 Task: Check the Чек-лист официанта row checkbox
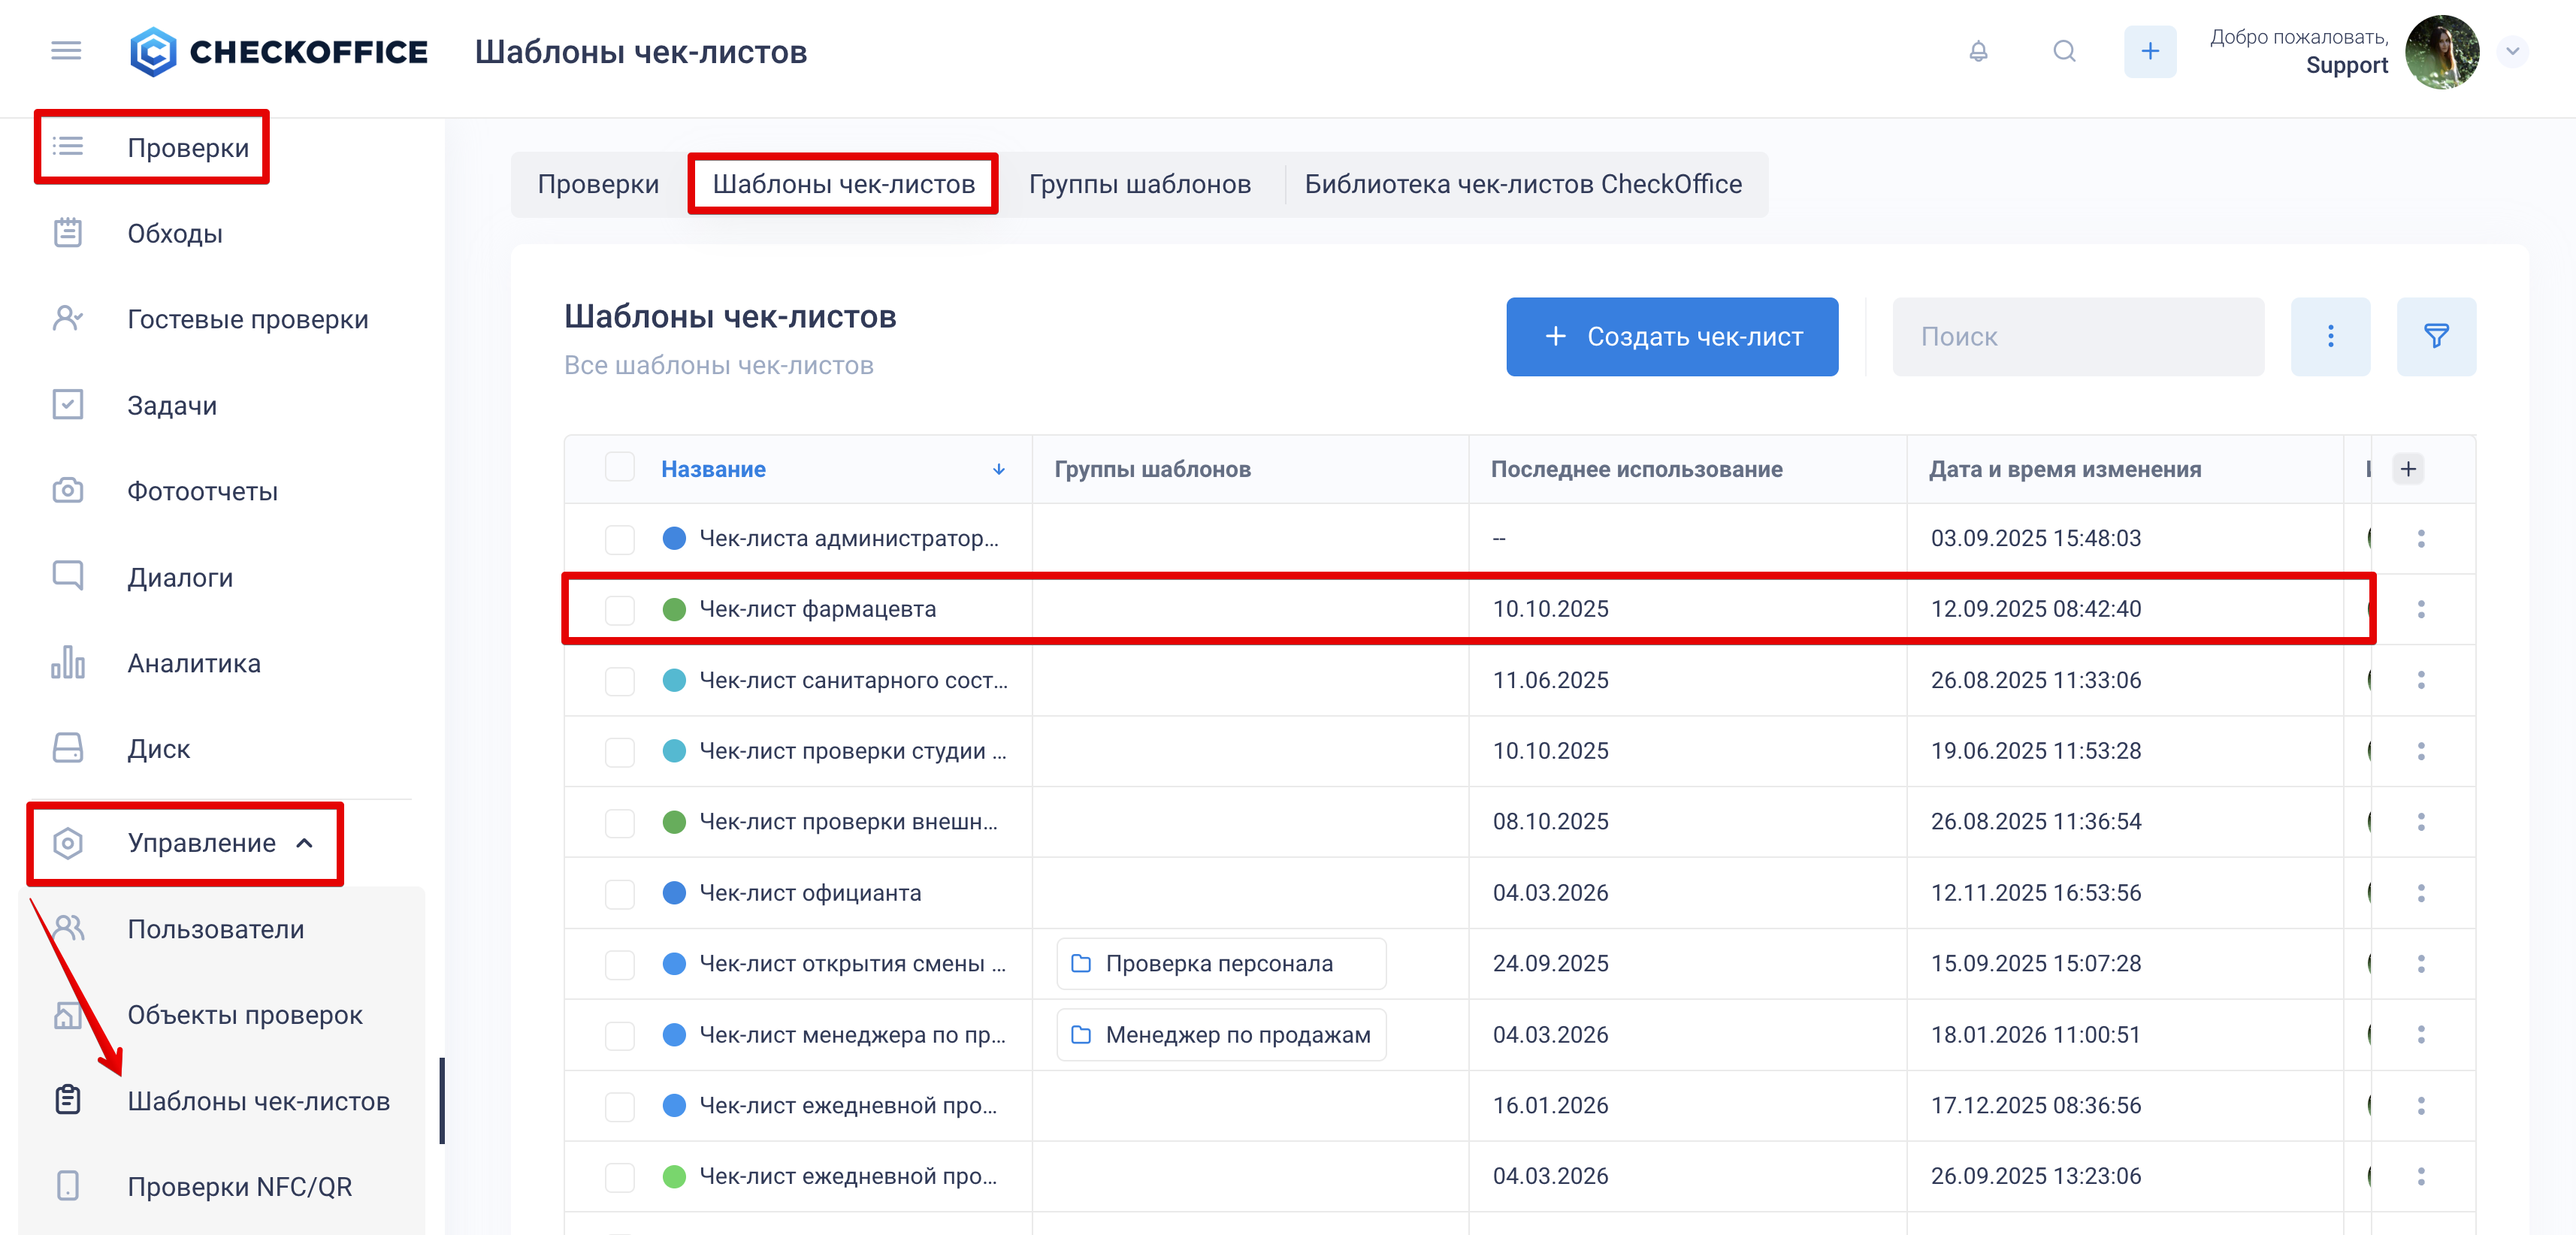point(619,893)
